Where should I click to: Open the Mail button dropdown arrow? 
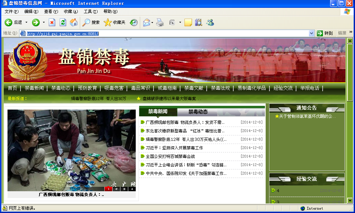click(x=152, y=22)
